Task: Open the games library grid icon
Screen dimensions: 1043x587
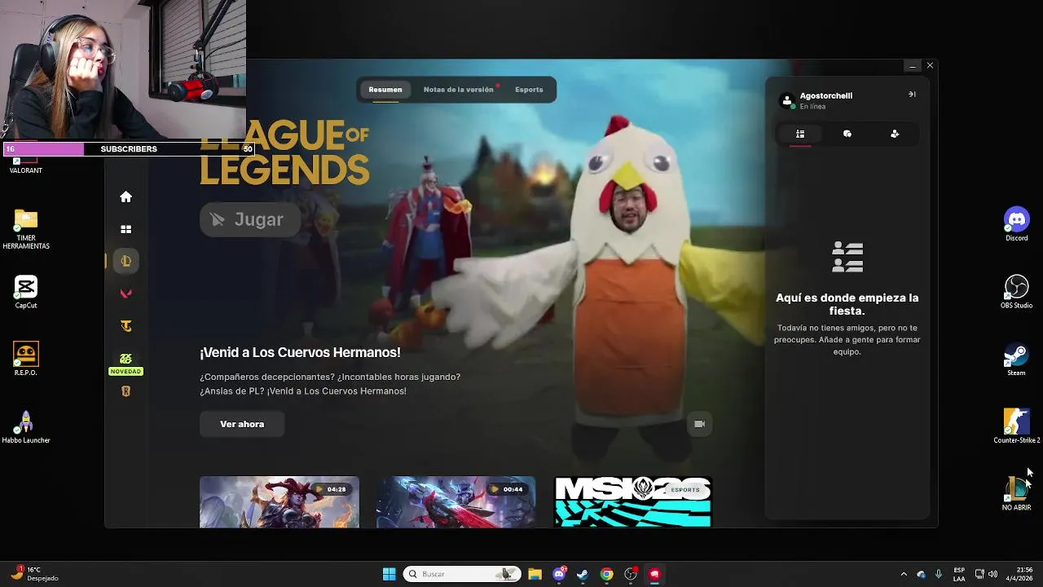Action: pyautogui.click(x=125, y=229)
